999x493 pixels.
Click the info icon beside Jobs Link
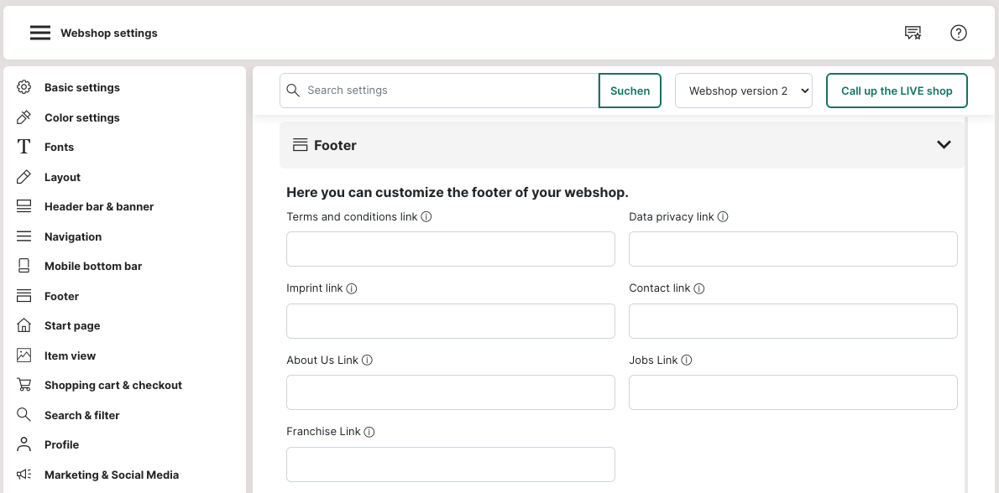[x=687, y=361]
